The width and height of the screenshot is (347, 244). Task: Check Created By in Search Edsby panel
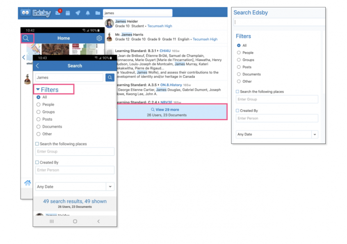[237, 110]
